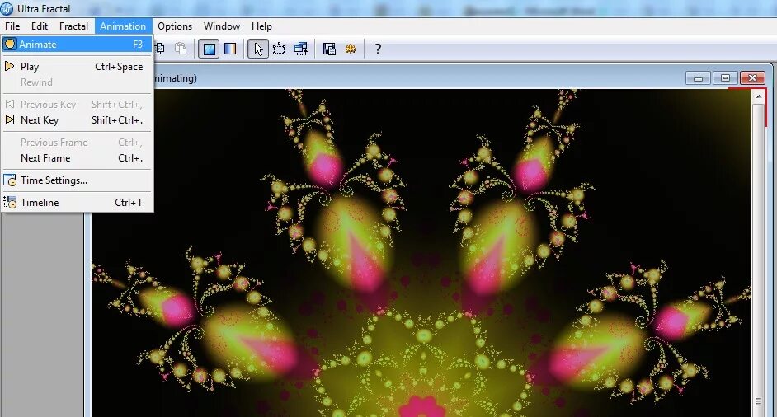Viewport: 777px width, 417px height.
Task: Toggle the gradient mode toolbar button
Action: (230, 49)
